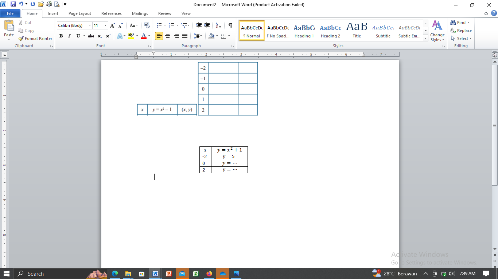Click the Sort A-Z icon

pyautogui.click(x=218, y=25)
